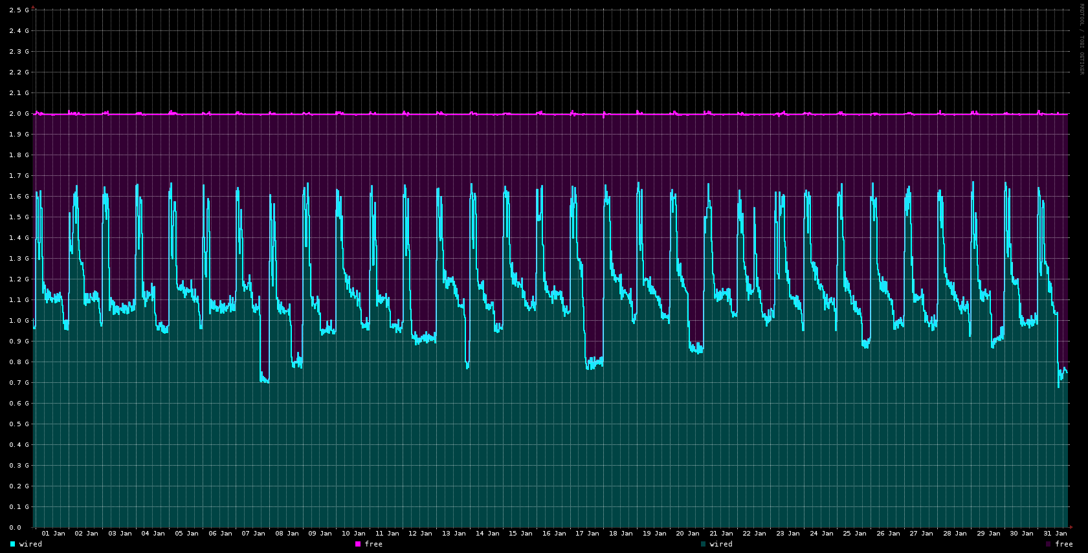
Task: Click the dark purple free legend swatch
Action: pos(1049,544)
